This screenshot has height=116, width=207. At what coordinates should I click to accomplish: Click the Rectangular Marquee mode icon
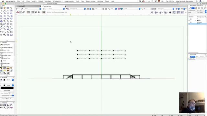tap(33, 12)
